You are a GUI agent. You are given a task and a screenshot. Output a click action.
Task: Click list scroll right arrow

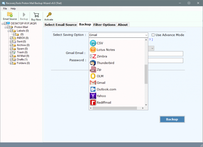pos(143,108)
